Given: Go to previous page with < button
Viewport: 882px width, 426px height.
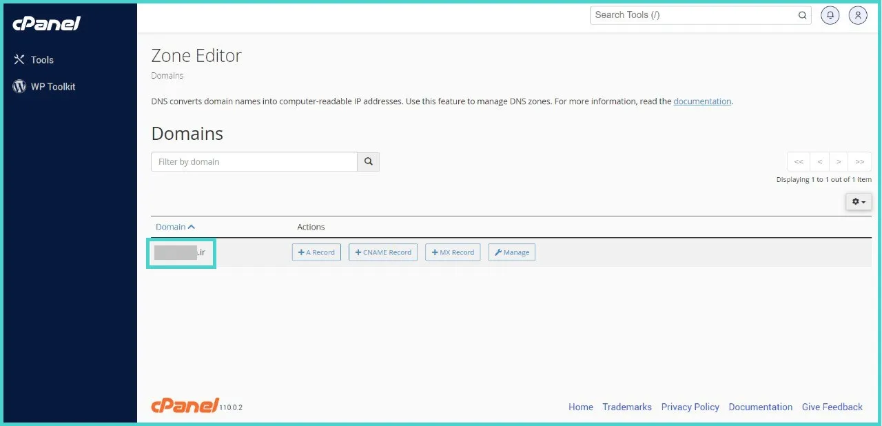Looking at the screenshot, I should tap(819, 162).
